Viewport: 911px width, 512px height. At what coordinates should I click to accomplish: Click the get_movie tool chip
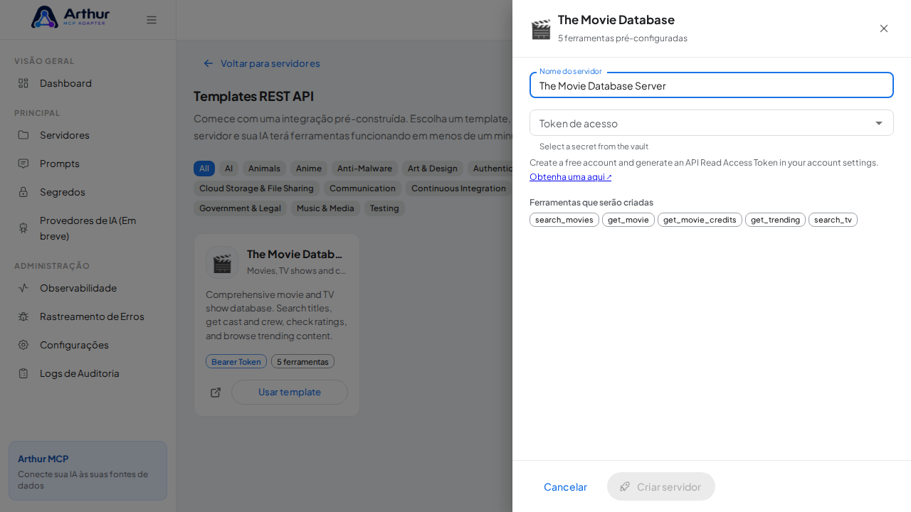[x=628, y=220]
